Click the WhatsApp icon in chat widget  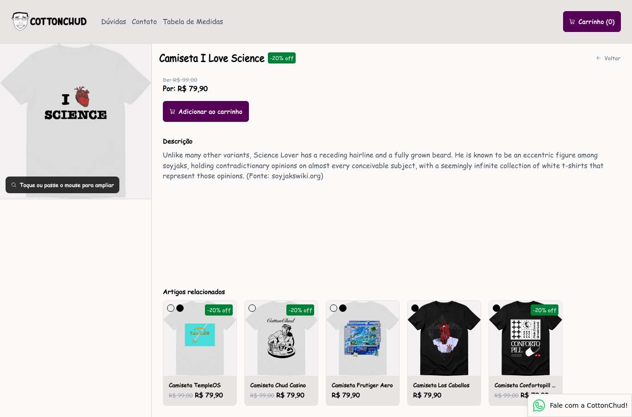tap(539, 405)
